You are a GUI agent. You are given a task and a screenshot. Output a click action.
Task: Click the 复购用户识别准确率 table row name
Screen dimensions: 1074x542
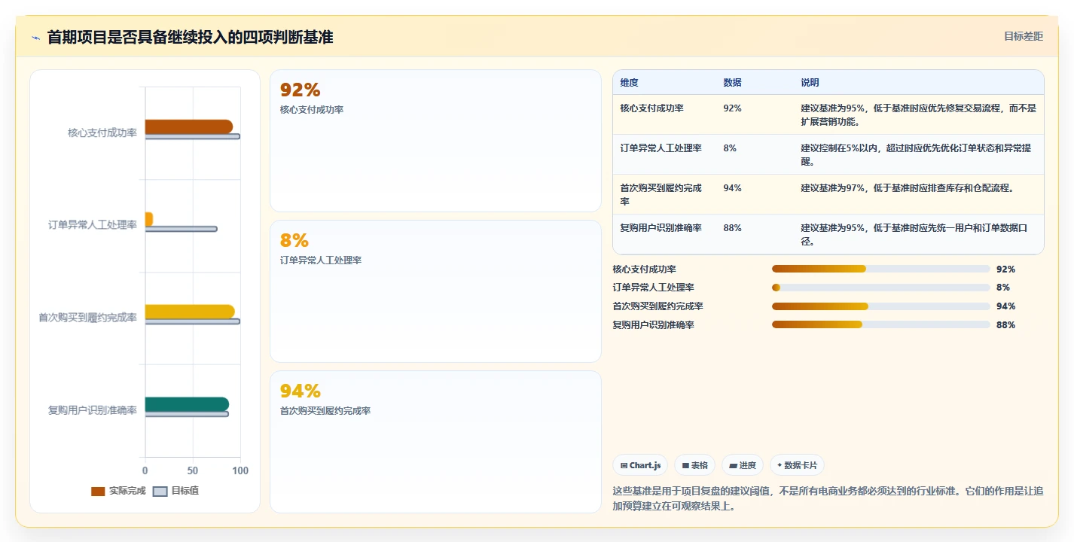pos(661,228)
